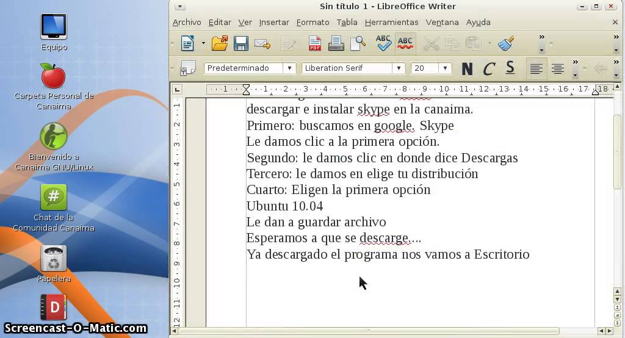Click the Edit document icon
Image resolution: width=625 pixels, height=338 pixels.
288,43
